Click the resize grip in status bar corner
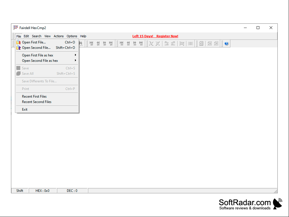Image resolution: width=289 pixels, height=217 pixels. click(275, 191)
